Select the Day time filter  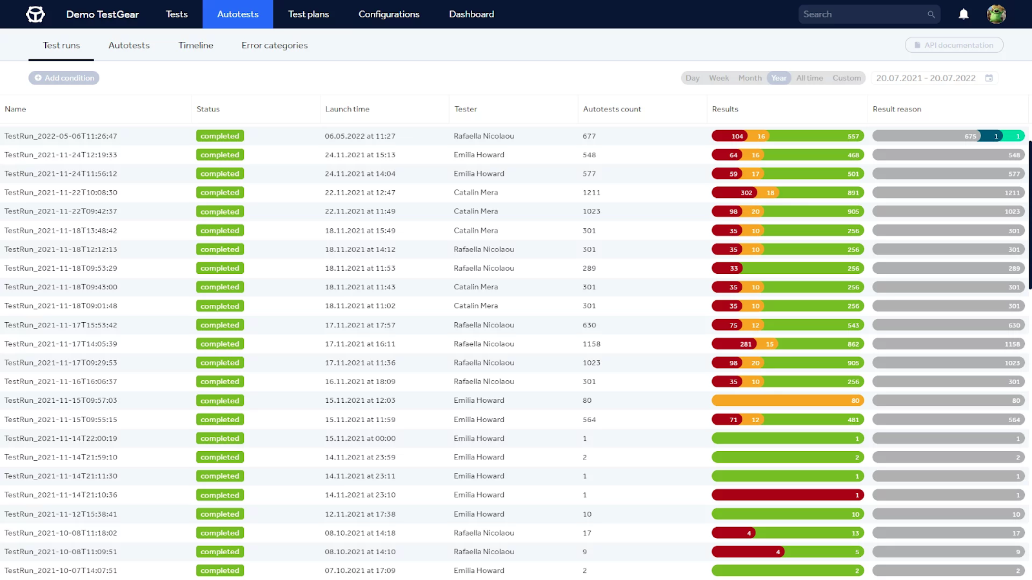[x=692, y=78]
